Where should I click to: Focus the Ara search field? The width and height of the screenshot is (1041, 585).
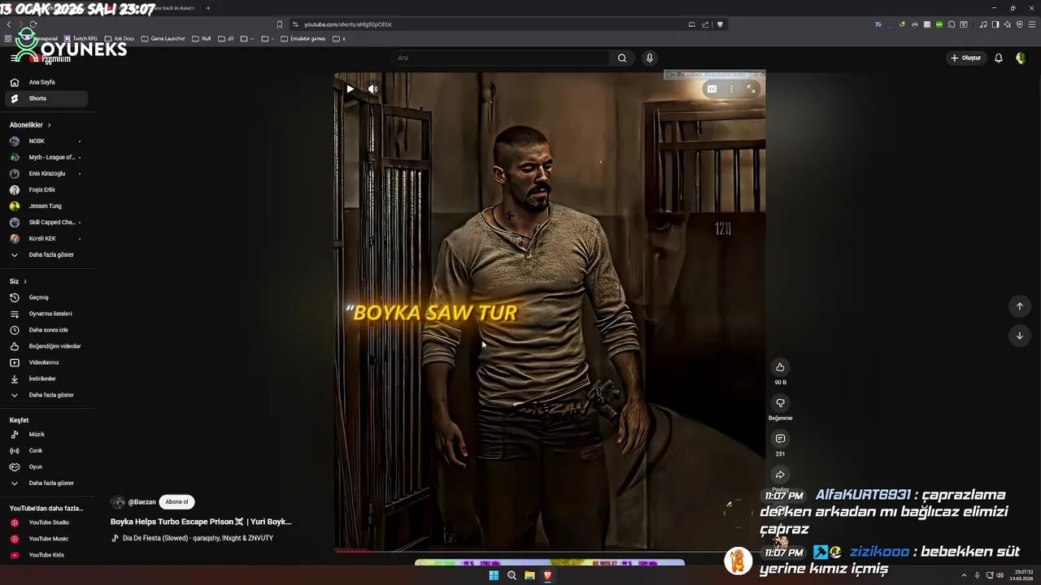(x=500, y=58)
